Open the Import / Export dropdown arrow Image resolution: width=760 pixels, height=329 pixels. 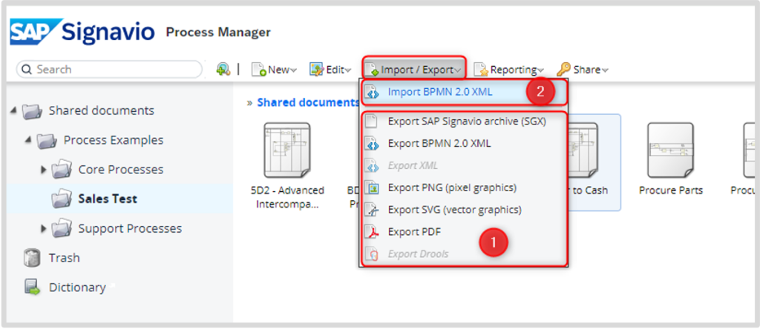click(x=457, y=70)
